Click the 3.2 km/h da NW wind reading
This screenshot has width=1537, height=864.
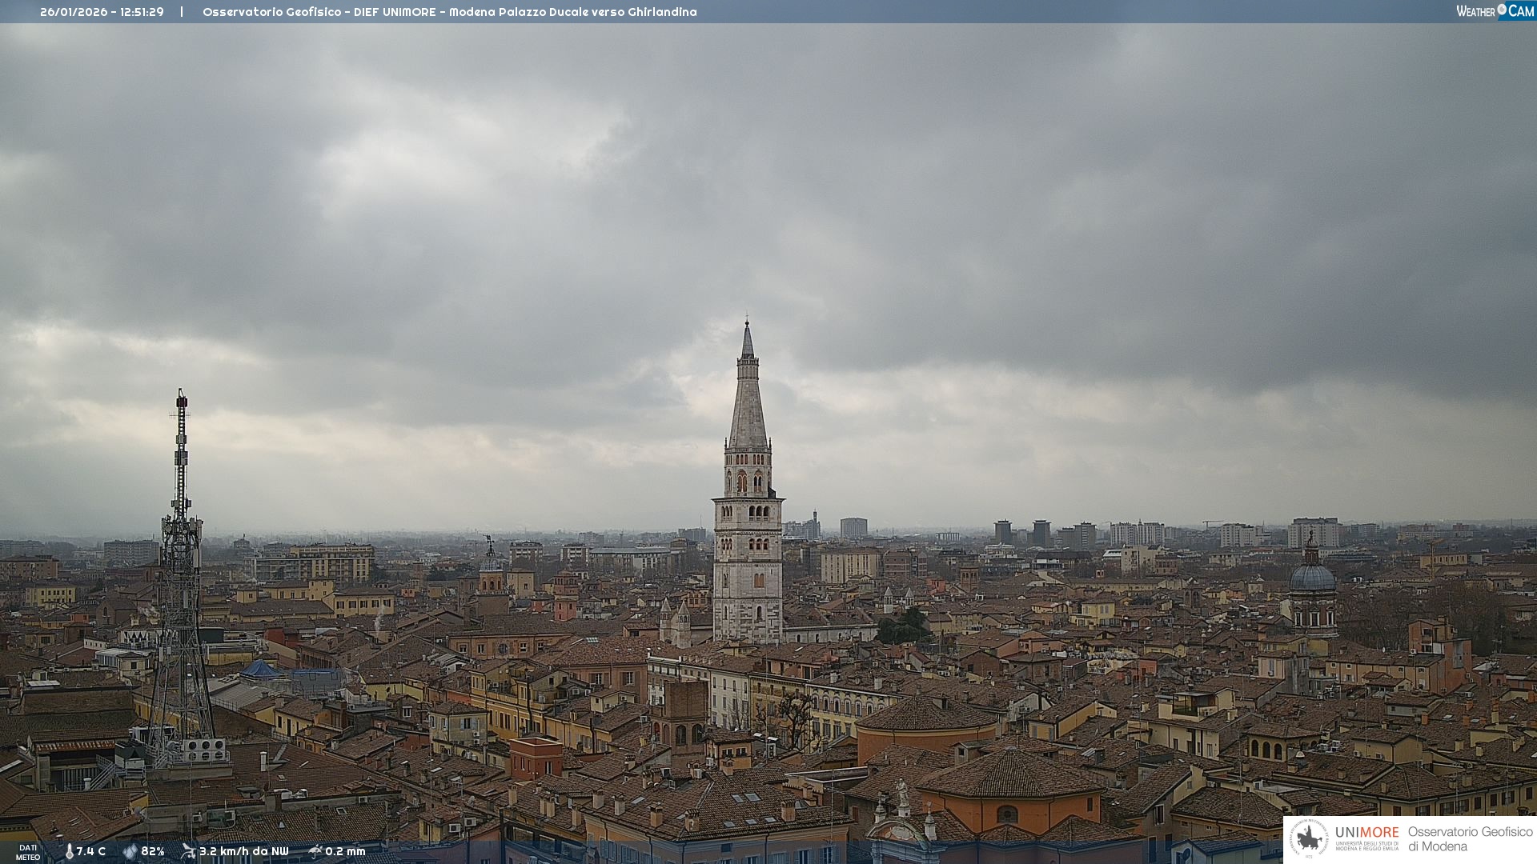[243, 852]
